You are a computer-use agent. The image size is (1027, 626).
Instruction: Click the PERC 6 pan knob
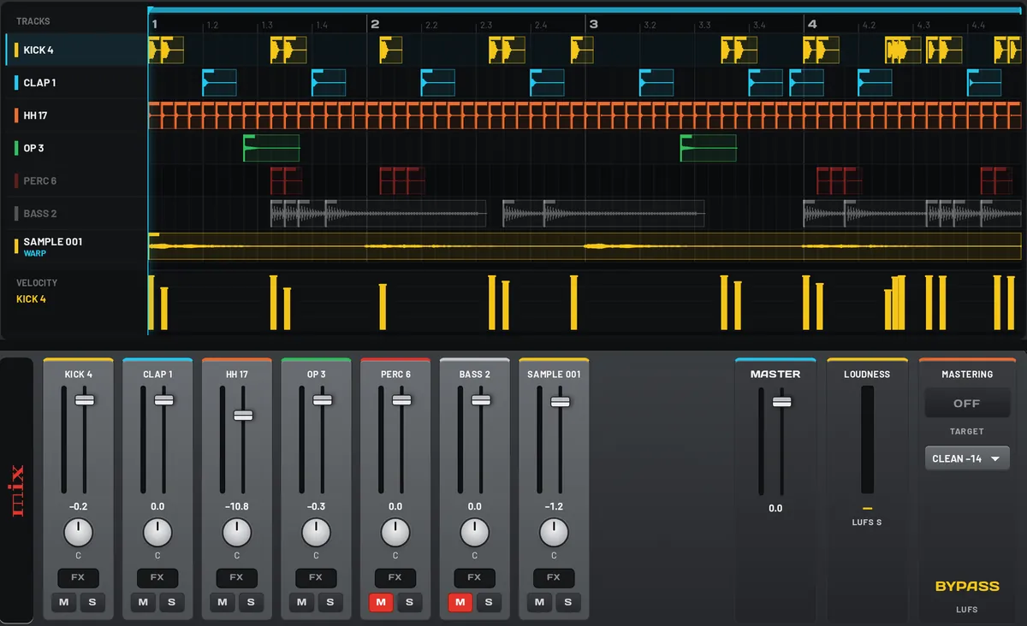395,534
